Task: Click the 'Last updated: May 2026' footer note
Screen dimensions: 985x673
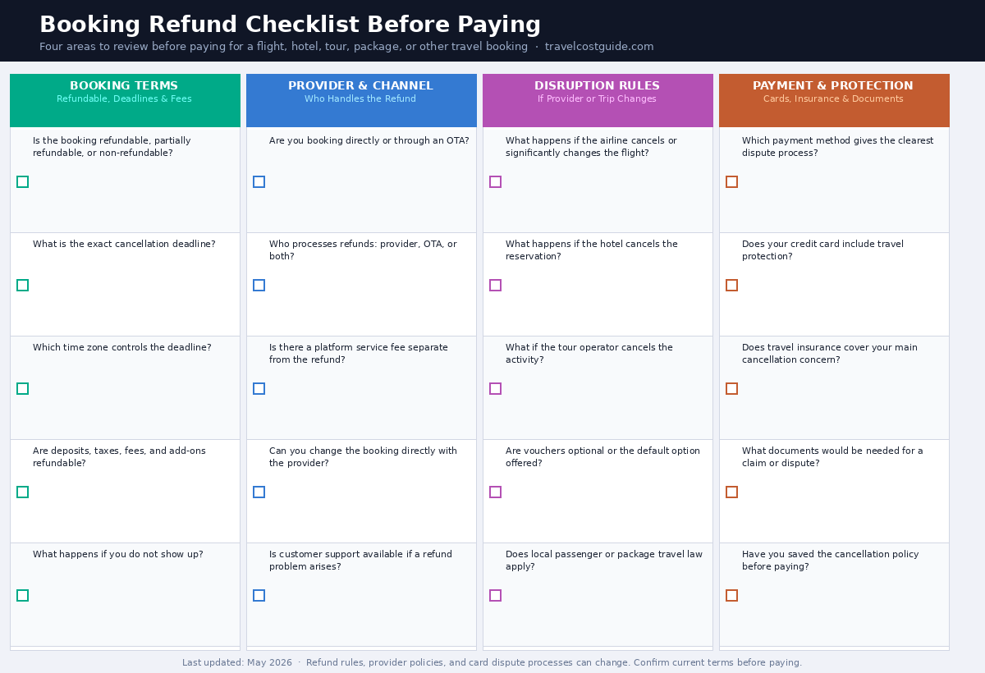Action: (237, 663)
